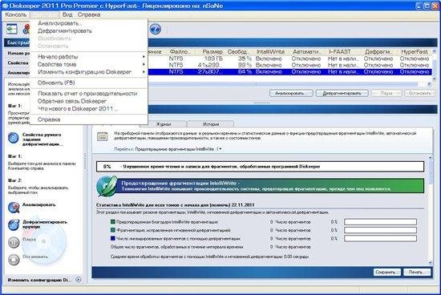Click the dashboard panel icon beside the description text
The width and height of the screenshot is (441, 295).
(x=103, y=136)
